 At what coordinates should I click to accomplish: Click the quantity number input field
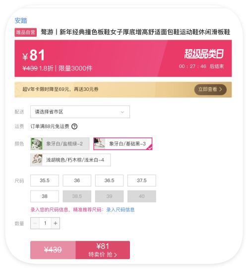pos(45,223)
